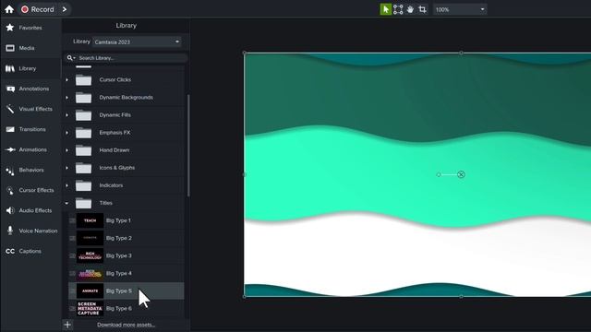Expand the Dynamic Backgrounds folder
The width and height of the screenshot is (591, 332).
67,98
